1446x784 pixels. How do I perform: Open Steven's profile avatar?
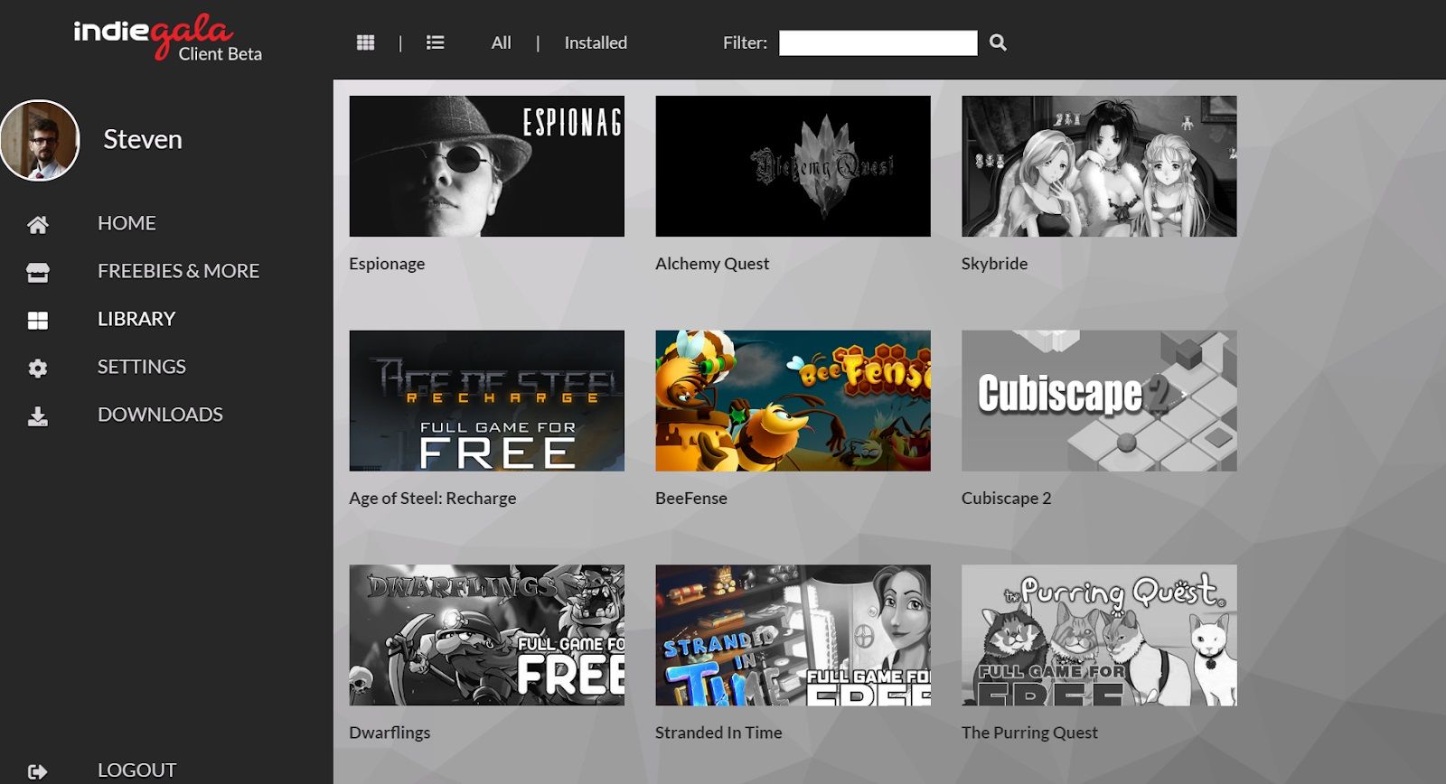[40, 140]
